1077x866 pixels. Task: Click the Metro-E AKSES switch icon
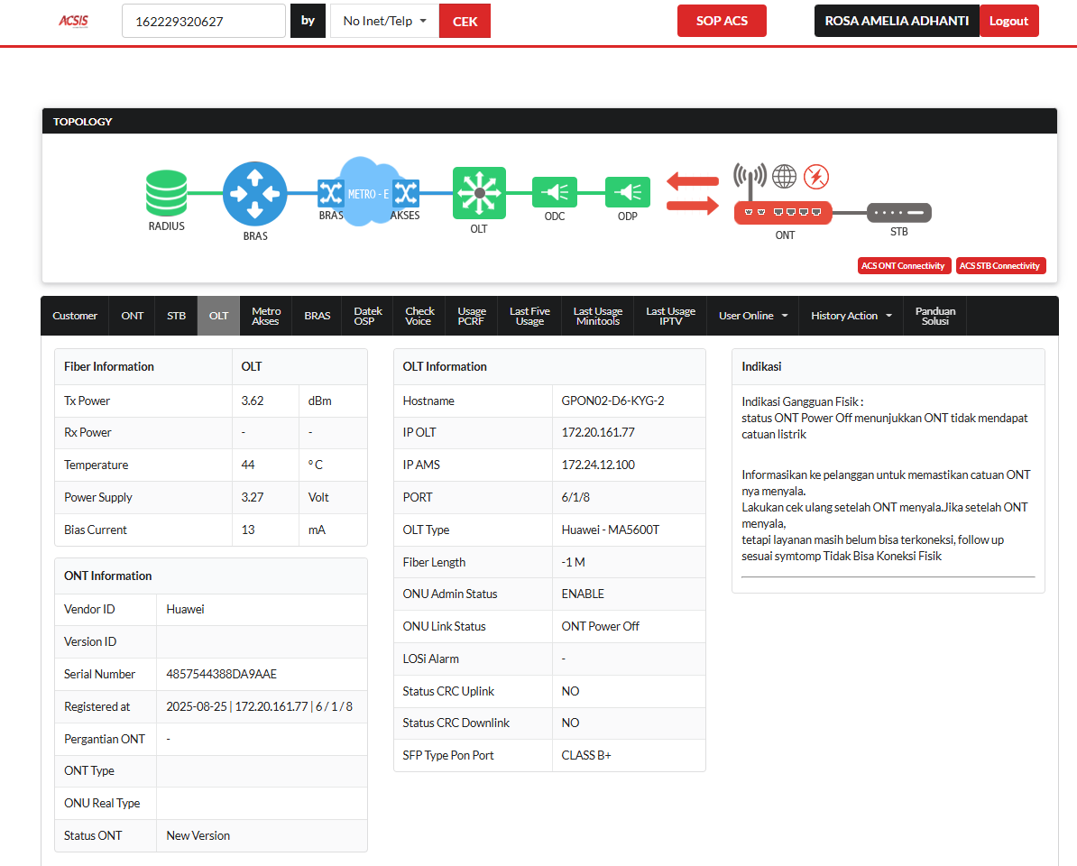pos(405,193)
